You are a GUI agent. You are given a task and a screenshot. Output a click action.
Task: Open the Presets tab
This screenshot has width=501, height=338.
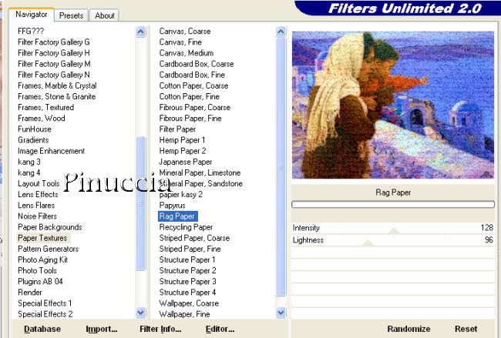(71, 15)
